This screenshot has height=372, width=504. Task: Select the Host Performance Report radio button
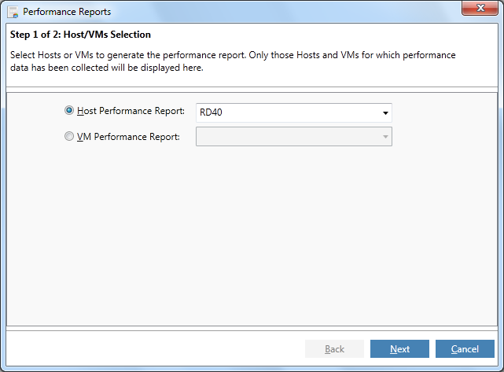(68, 110)
